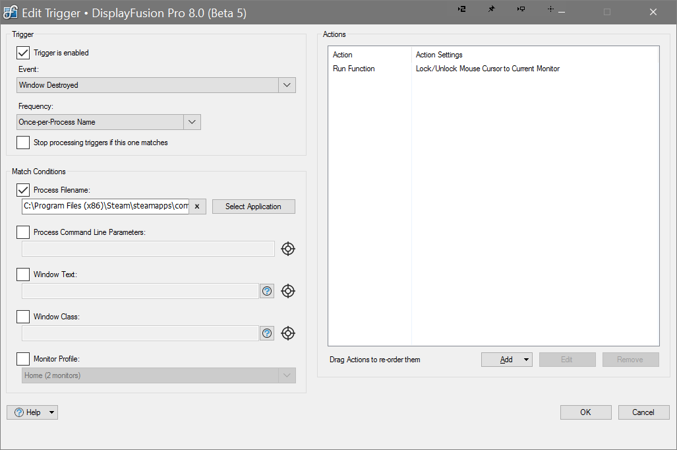Screen dimensions: 677x450
Task: Clear the Process Filename with the x button
Action: pyautogui.click(x=197, y=207)
